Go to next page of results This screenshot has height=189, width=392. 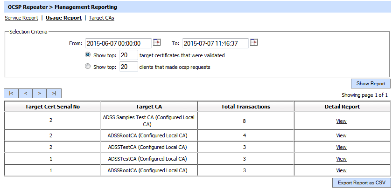[40, 94]
